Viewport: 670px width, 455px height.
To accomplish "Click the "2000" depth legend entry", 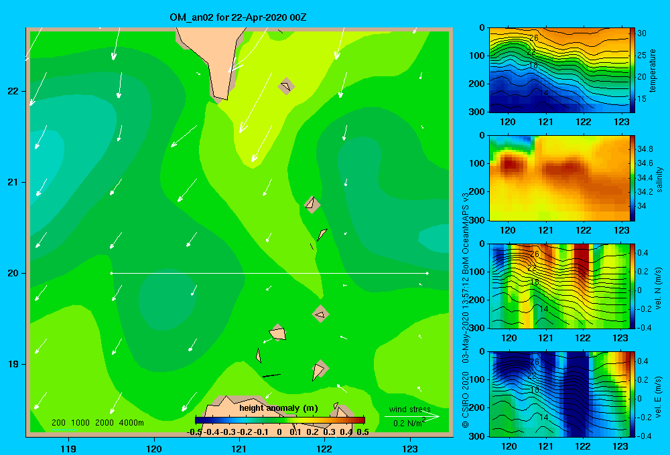I will (105, 423).
